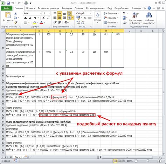Click the Save icon in quick access toolbar
Viewport: 166px width, 164px height.
8,3
